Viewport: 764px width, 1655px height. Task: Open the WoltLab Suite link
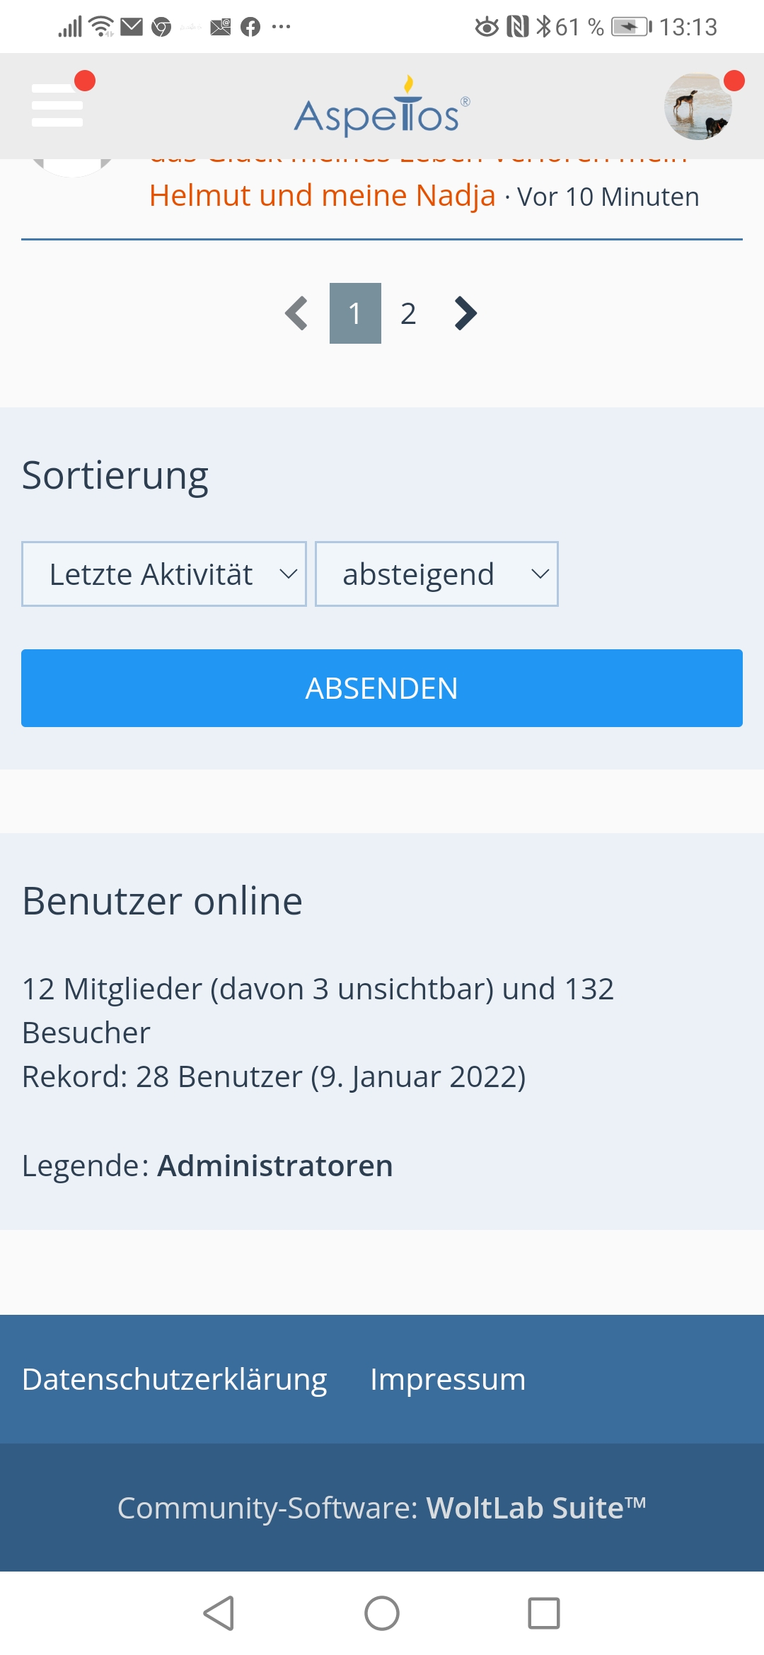(536, 1508)
